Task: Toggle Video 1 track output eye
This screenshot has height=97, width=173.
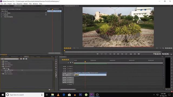Action: click(64, 73)
